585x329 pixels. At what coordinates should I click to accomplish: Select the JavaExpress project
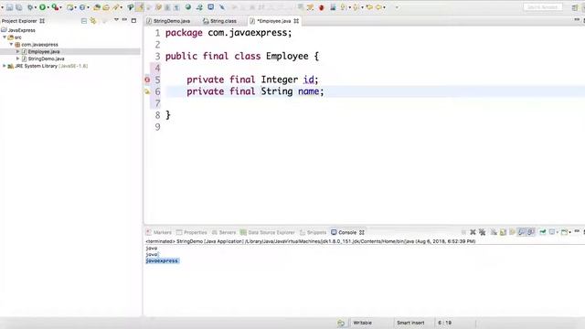(22, 30)
